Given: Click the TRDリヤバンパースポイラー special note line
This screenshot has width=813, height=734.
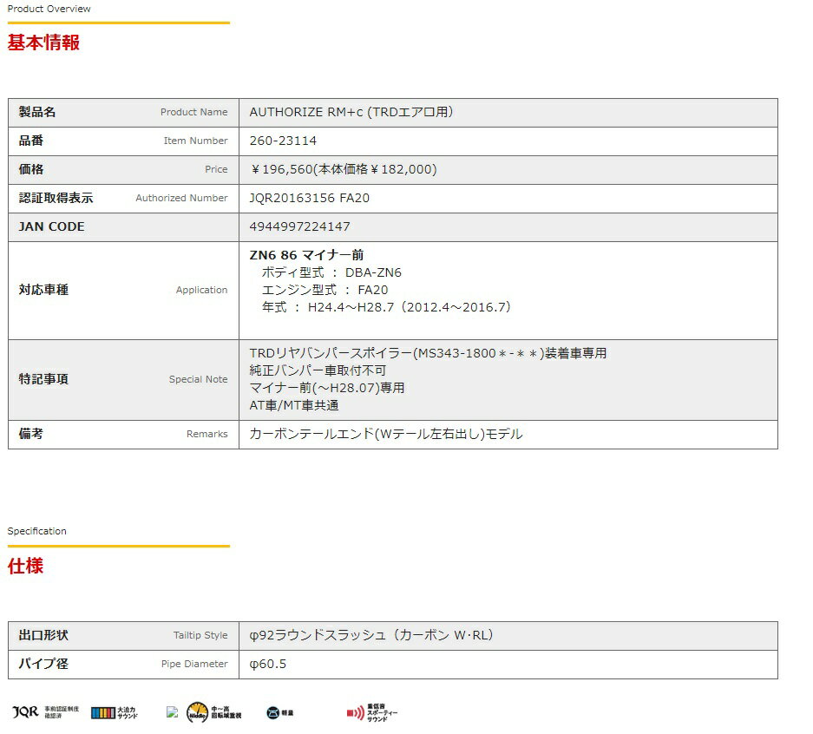Looking at the screenshot, I should 428,353.
